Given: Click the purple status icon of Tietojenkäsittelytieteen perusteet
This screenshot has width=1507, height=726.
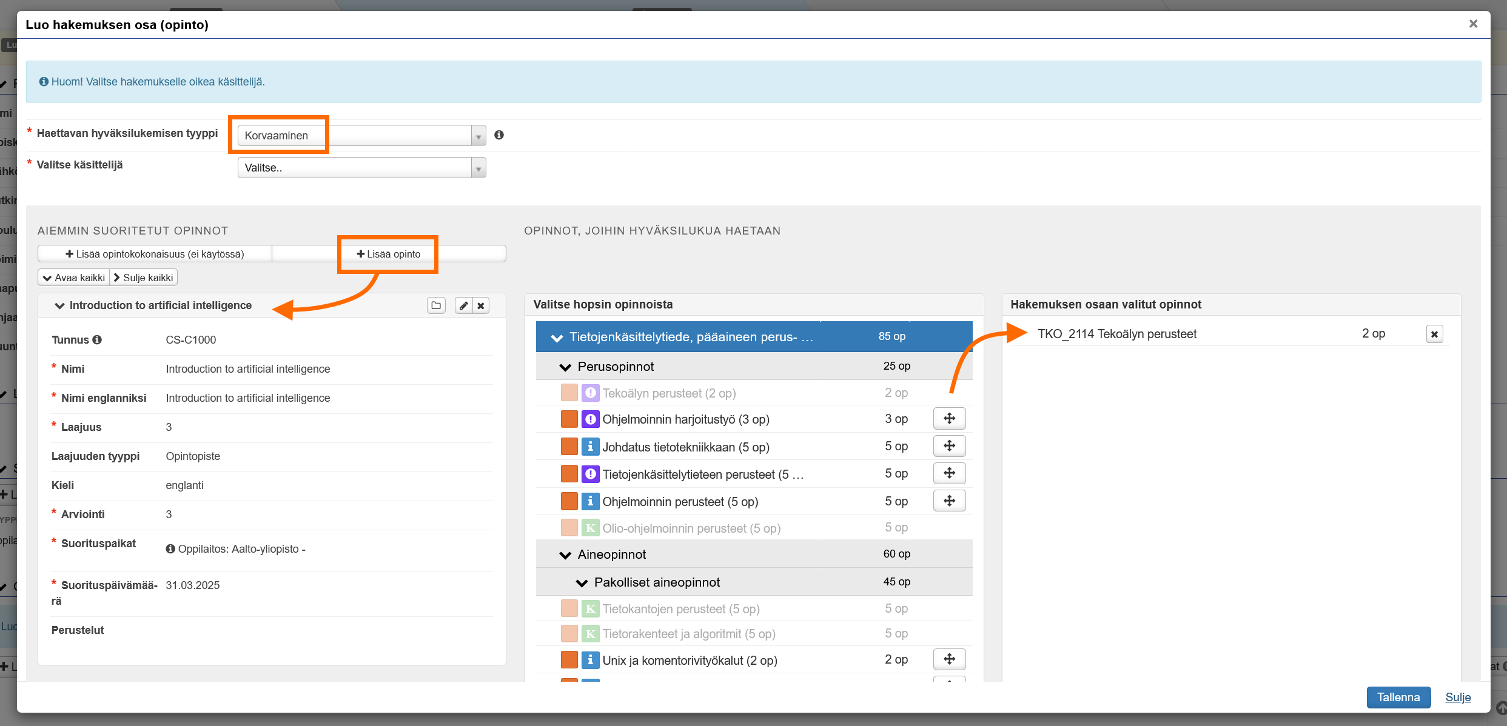Looking at the screenshot, I should [590, 474].
